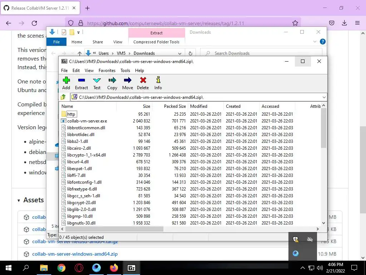The image size is (366, 275).
Task: Click the 7-Zip taskbar button
Action: coord(132,268)
